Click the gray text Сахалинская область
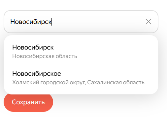Viewport: 167px width, 123px height. [116, 82]
